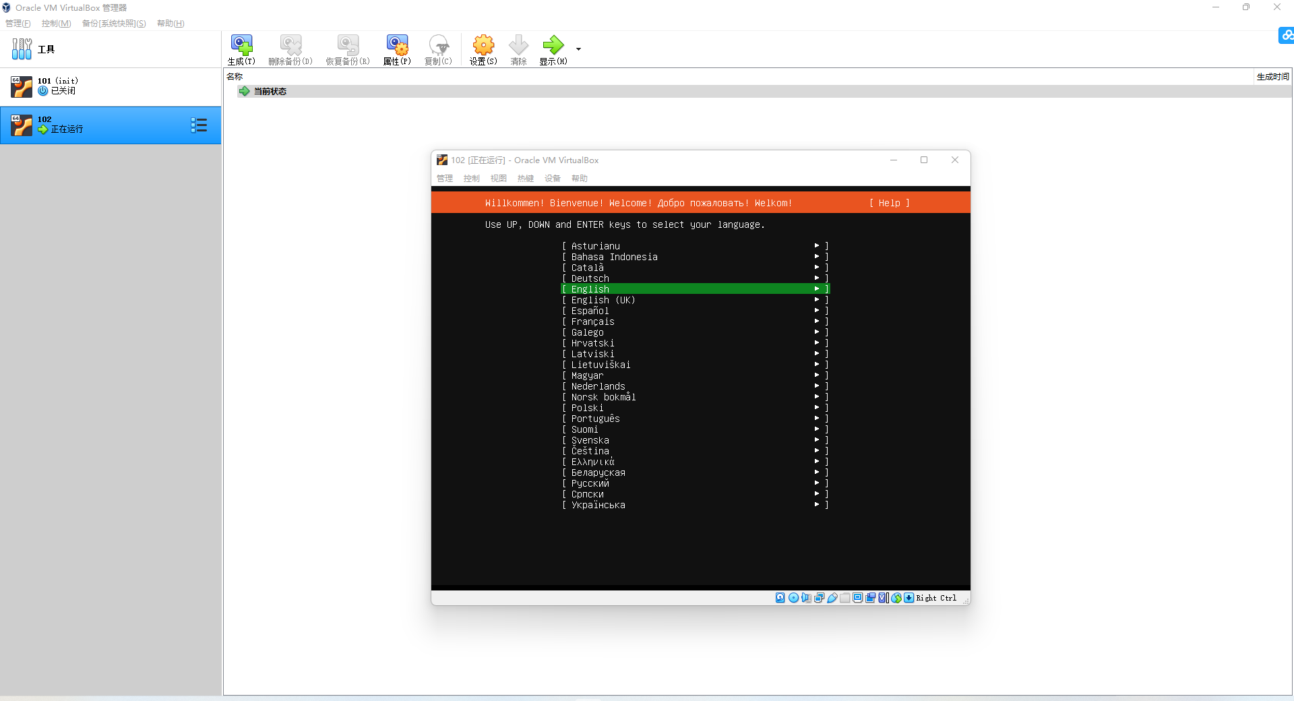Select English (UK) language

click(x=696, y=300)
